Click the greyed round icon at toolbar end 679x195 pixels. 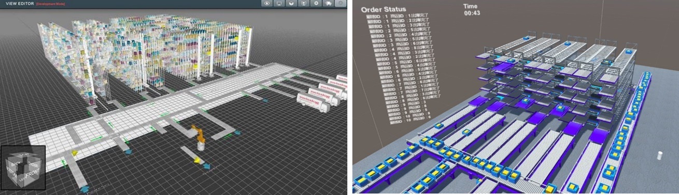(x=341, y=3)
